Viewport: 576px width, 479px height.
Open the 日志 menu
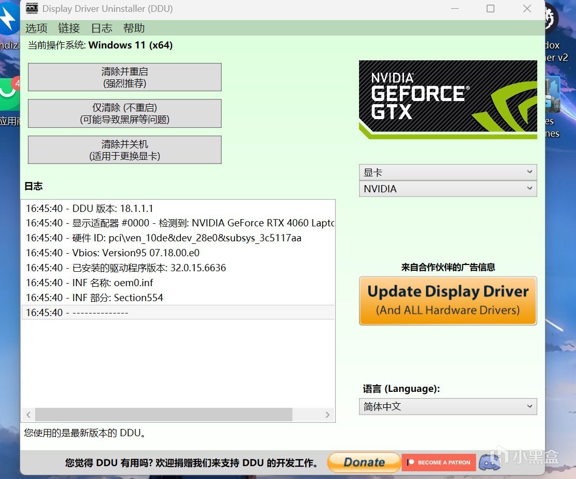(x=101, y=28)
